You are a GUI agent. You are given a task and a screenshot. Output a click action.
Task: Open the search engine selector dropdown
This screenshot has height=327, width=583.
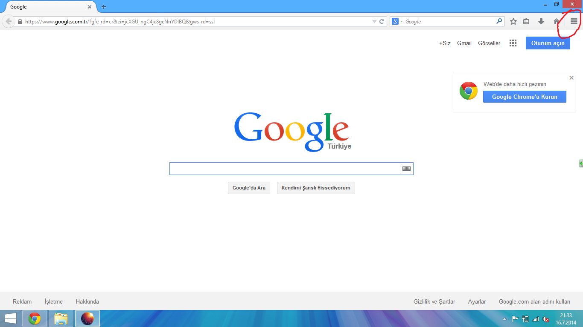[397, 21]
